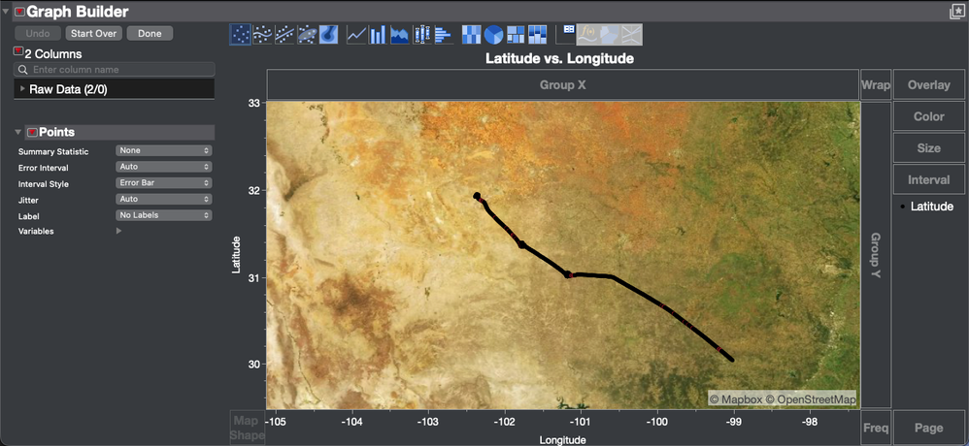Click the 30 tick on Latitude axis

pos(252,364)
